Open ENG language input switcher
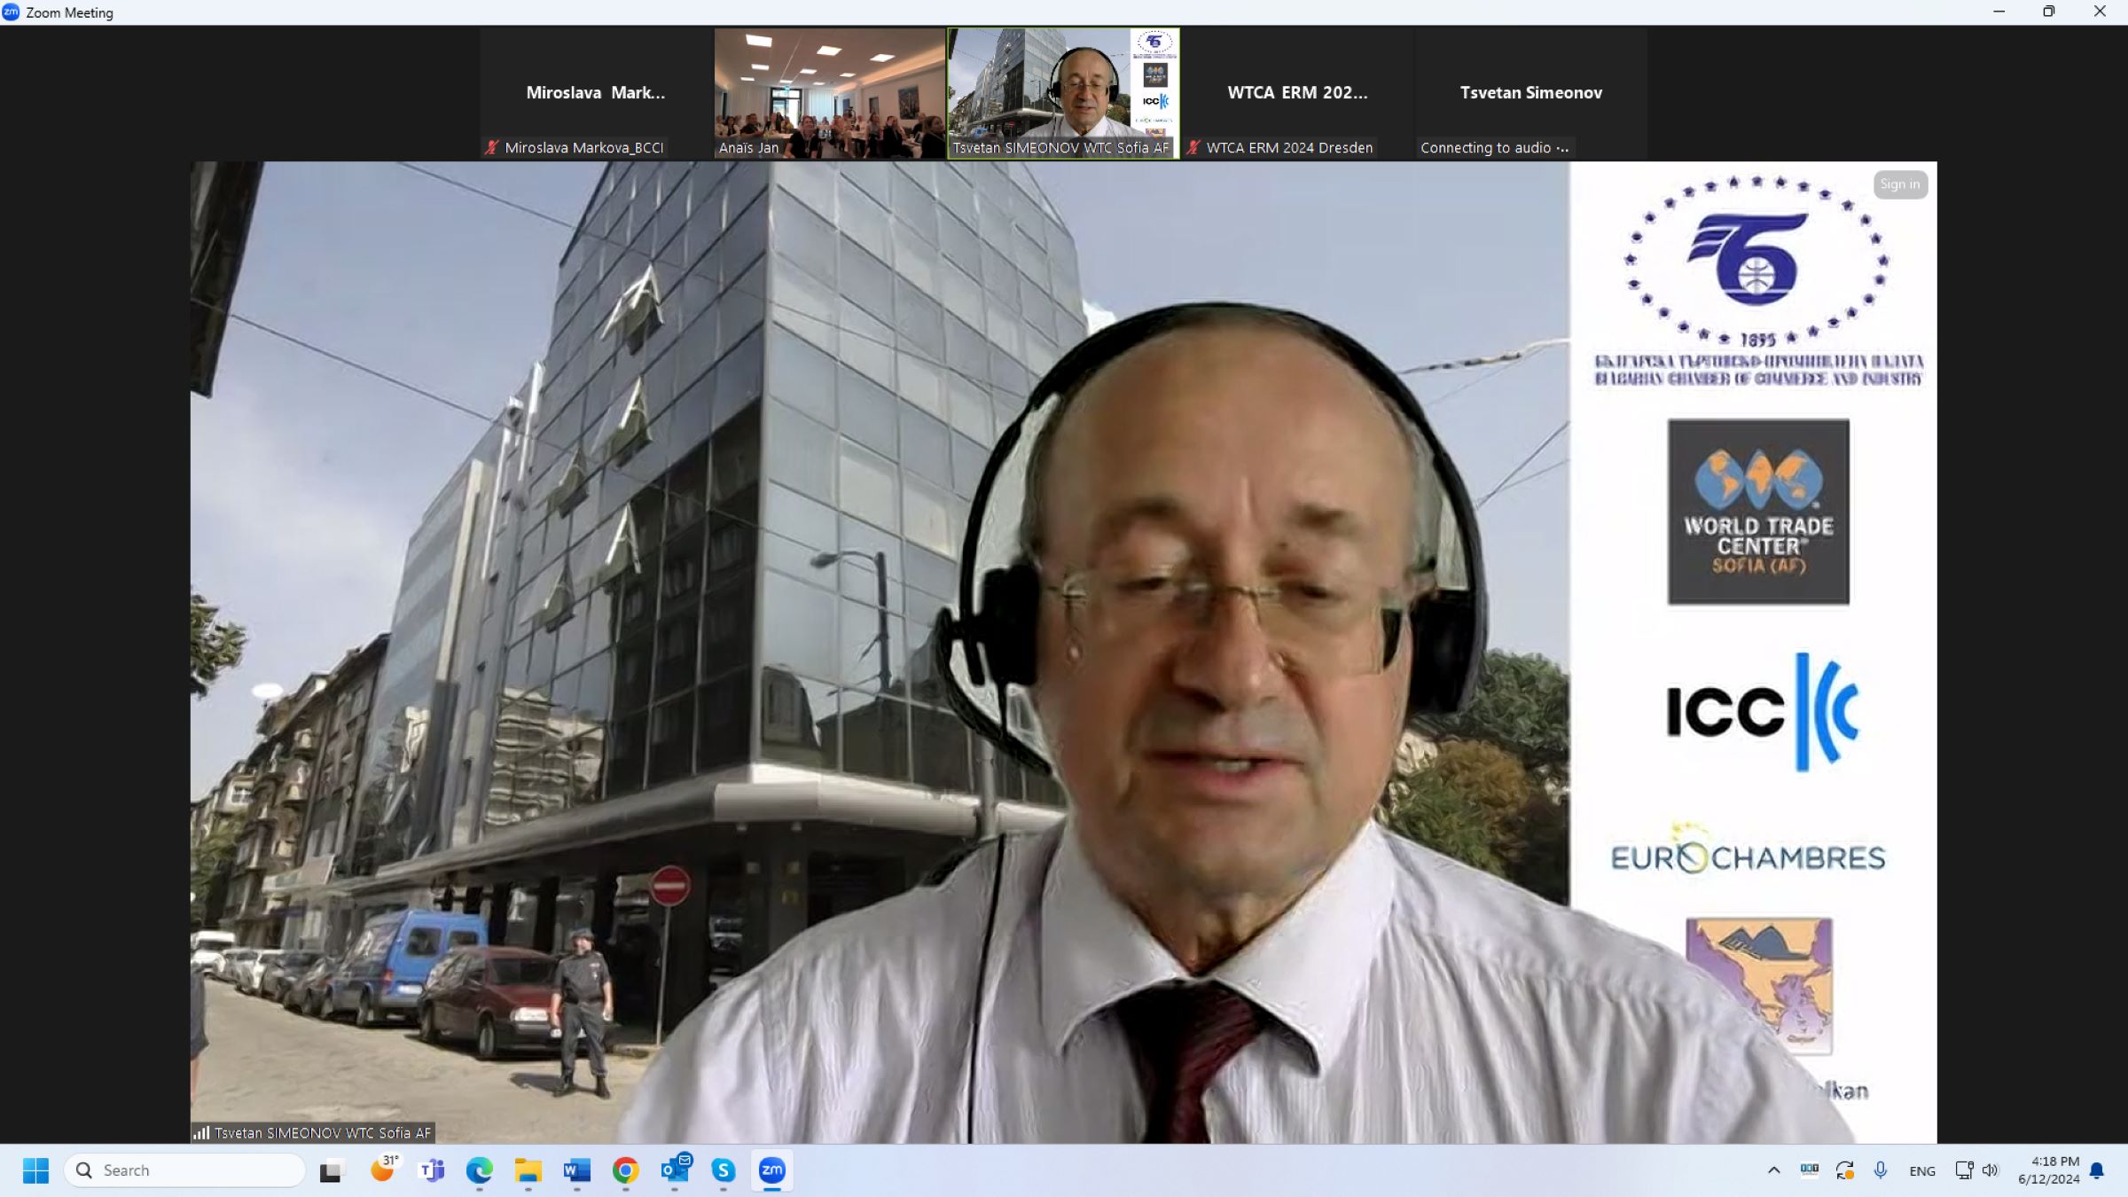The image size is (2128, 1197). pos(1922,1171)
